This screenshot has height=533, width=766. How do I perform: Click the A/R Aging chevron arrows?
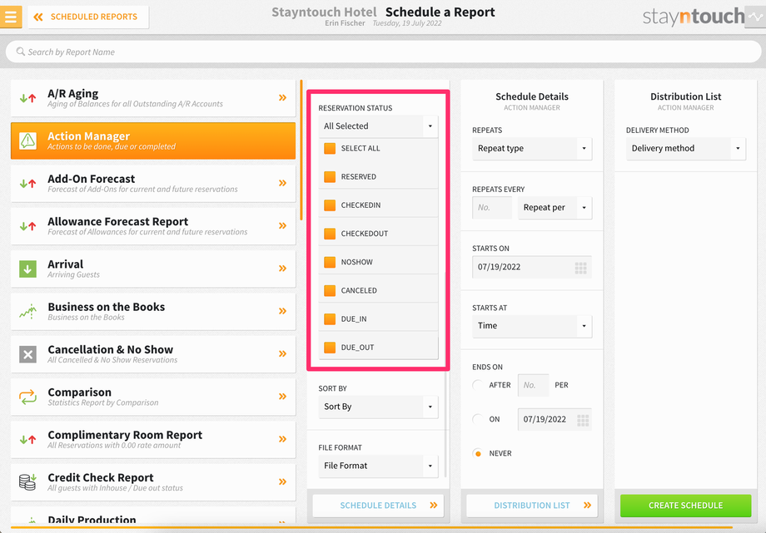(282, 97)
